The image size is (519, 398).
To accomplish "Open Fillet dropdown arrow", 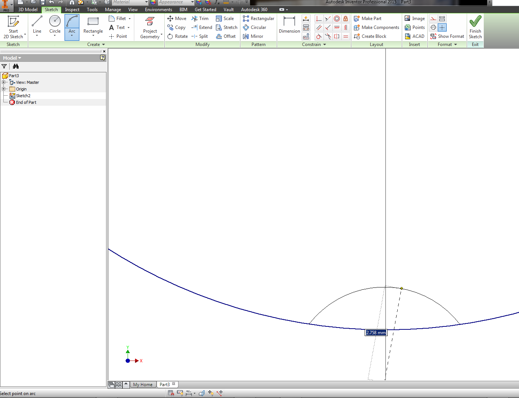I will pos(129,19).
